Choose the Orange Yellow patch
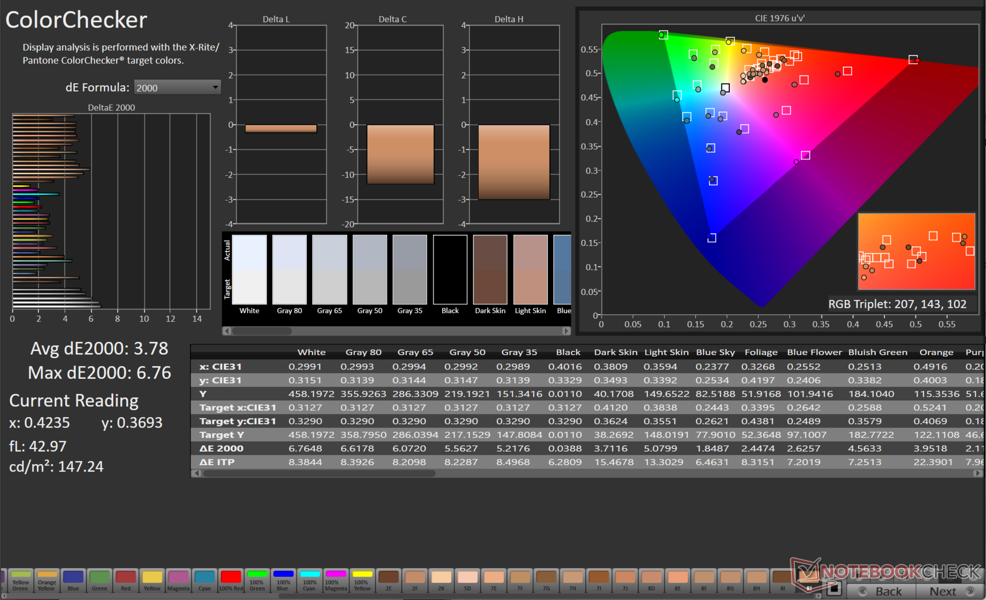This screenshot has width=986, height=600. click(47, 580)
